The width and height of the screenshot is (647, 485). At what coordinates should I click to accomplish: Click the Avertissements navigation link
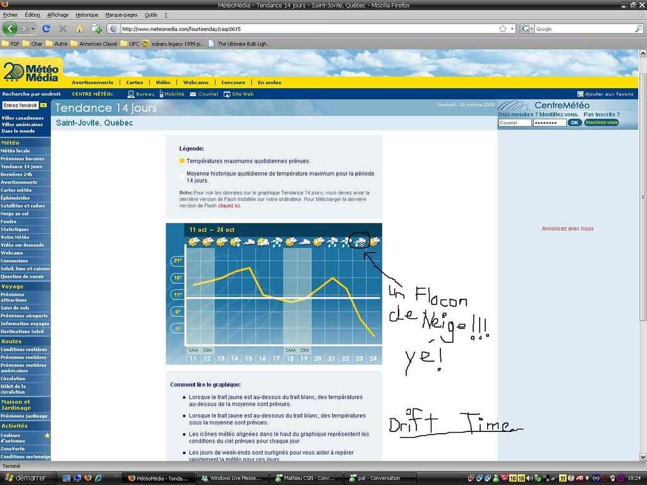click(x=92, y=83)
